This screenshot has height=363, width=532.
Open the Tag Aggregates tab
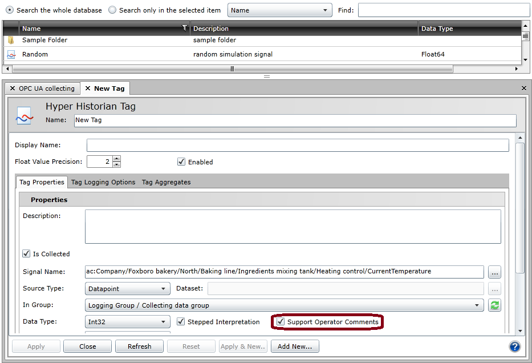click(166, 182)
